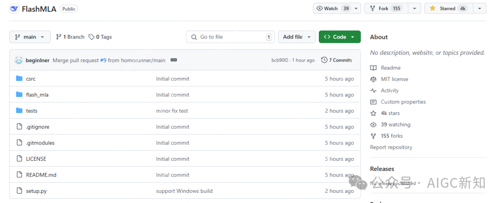Expand the Add file dropdown

coord(297,37)
